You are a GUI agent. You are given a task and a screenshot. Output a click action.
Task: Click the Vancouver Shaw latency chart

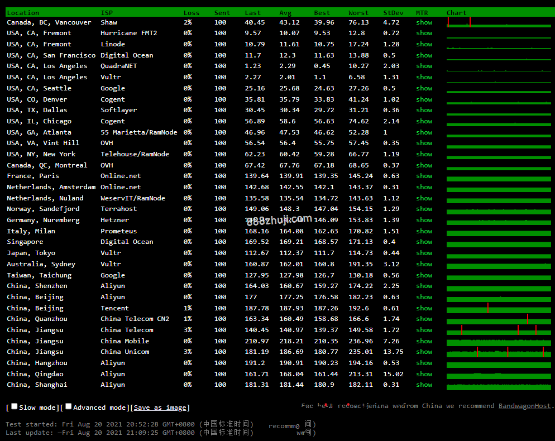[499, 22]
